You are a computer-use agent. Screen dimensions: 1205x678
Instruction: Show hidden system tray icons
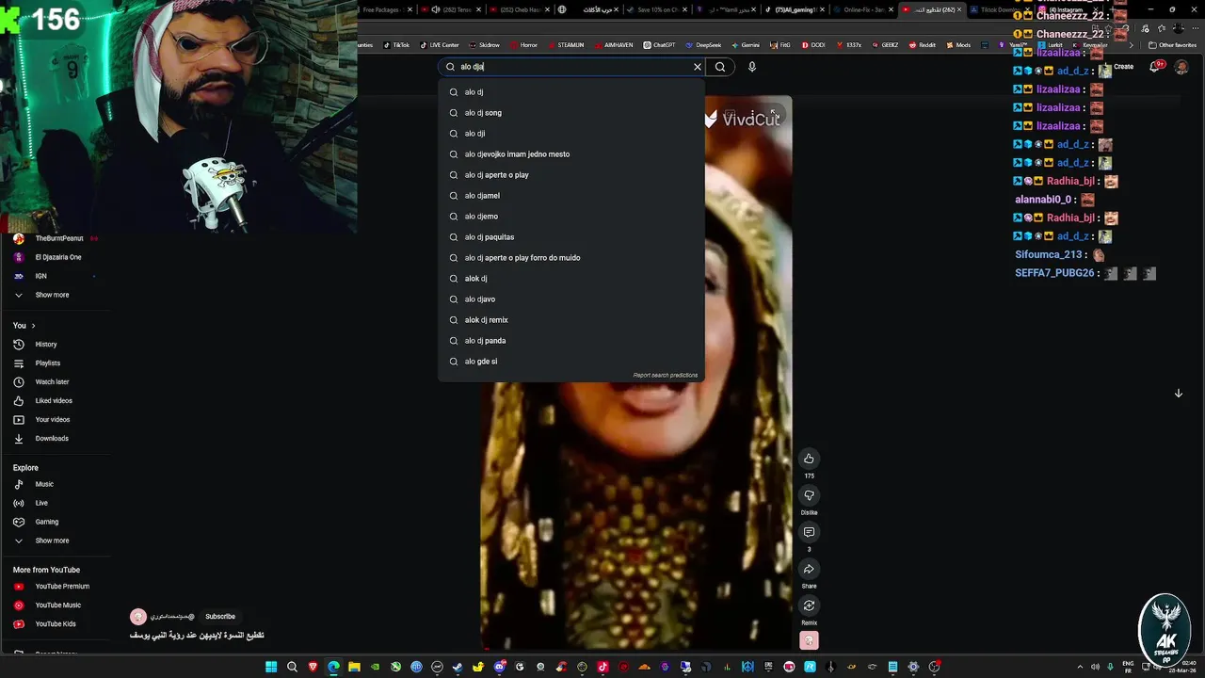click(1080, 667)
